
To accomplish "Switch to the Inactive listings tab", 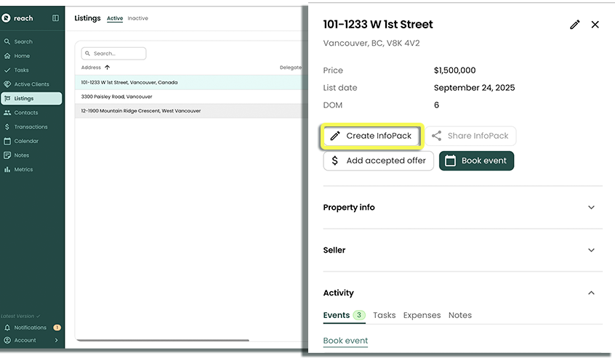I will pos(137,18).
